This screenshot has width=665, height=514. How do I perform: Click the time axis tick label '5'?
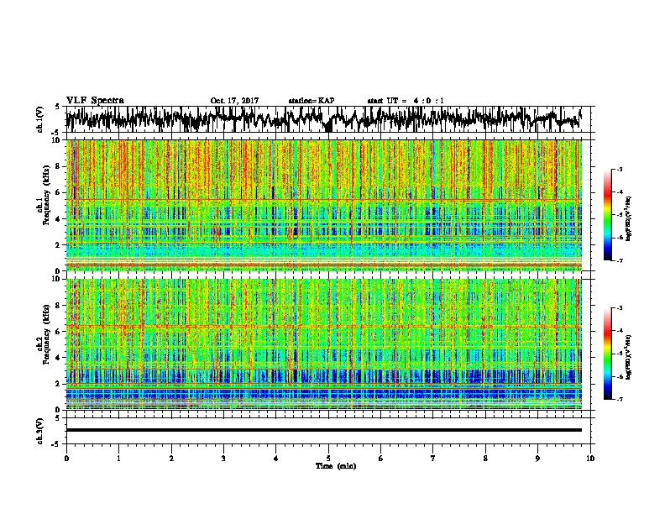[328, 459]
